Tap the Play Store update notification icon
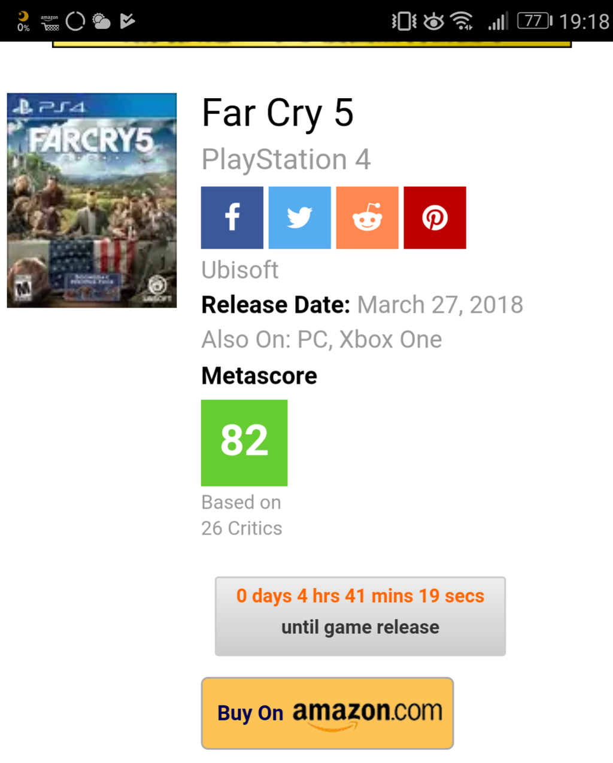 tap(128, 22)
